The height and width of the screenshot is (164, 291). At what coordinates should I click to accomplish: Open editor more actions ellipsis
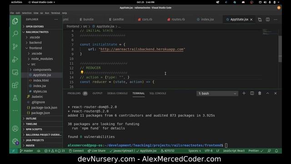[x=276, y=20]
